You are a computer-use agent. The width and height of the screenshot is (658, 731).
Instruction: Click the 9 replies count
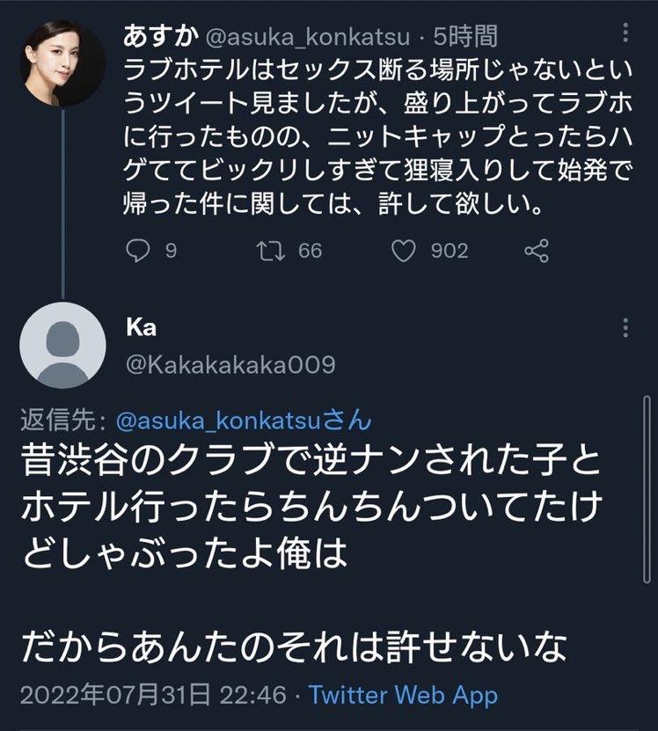point(171,252)
